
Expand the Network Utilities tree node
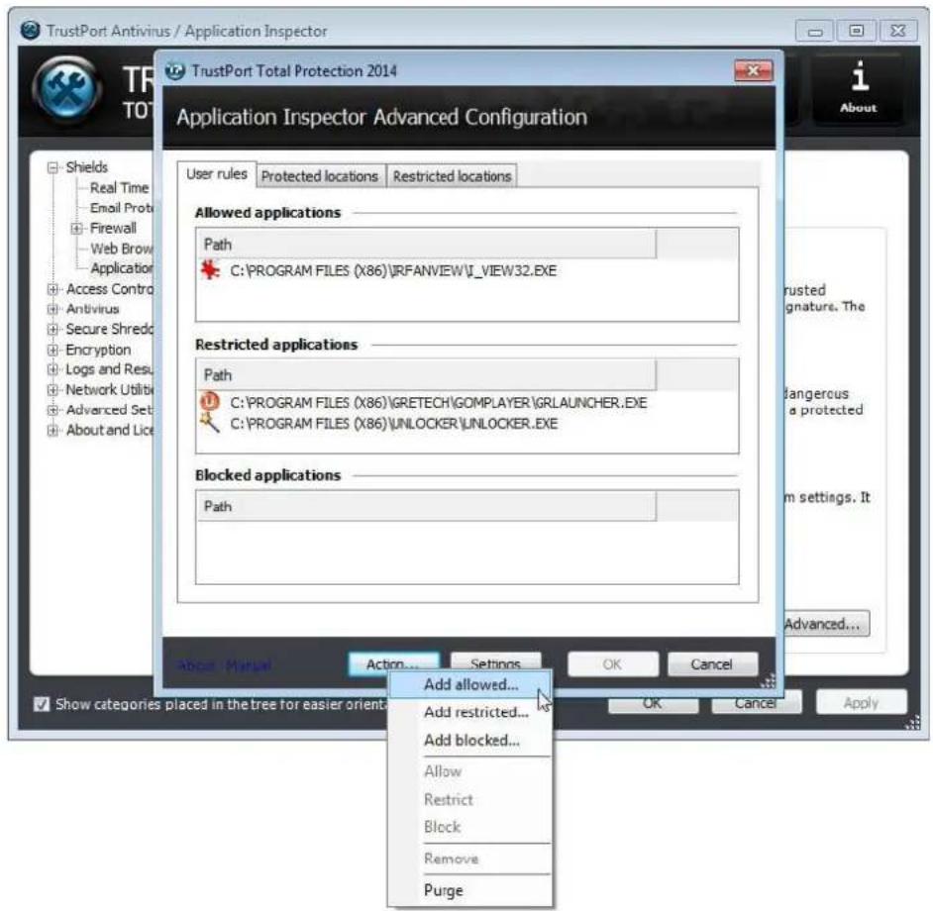pos(52,390)
